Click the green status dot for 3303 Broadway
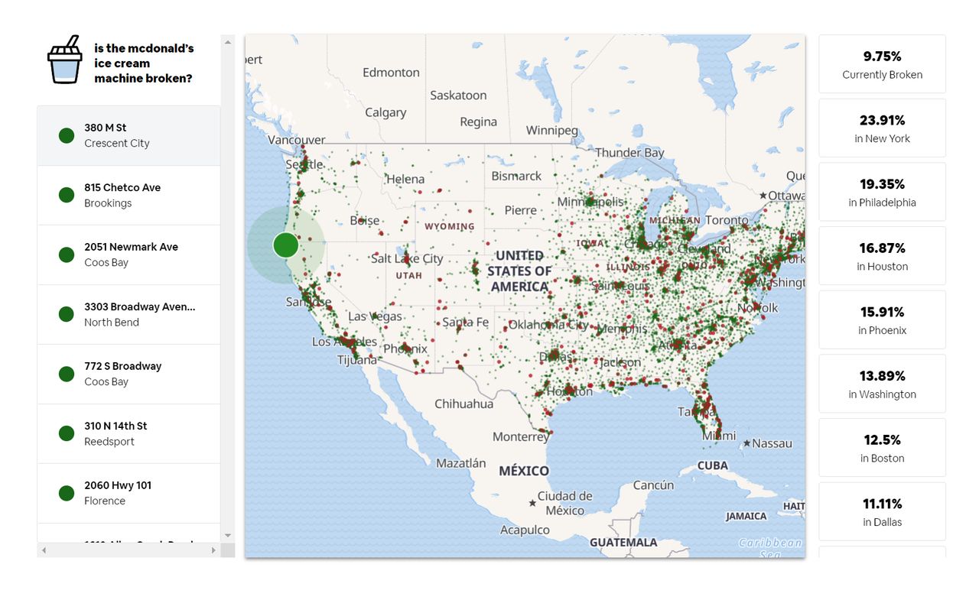This screenshot has height=603, width=979. click(67, 314)
